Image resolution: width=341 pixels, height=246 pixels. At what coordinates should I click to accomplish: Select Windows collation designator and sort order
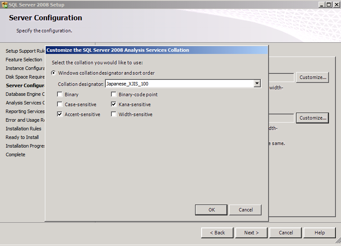pos(53,73)
